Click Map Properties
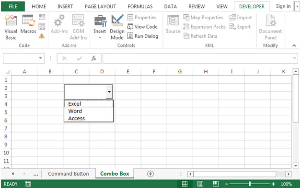Viewport: 301px width, 189px height. tap(203, 17)
